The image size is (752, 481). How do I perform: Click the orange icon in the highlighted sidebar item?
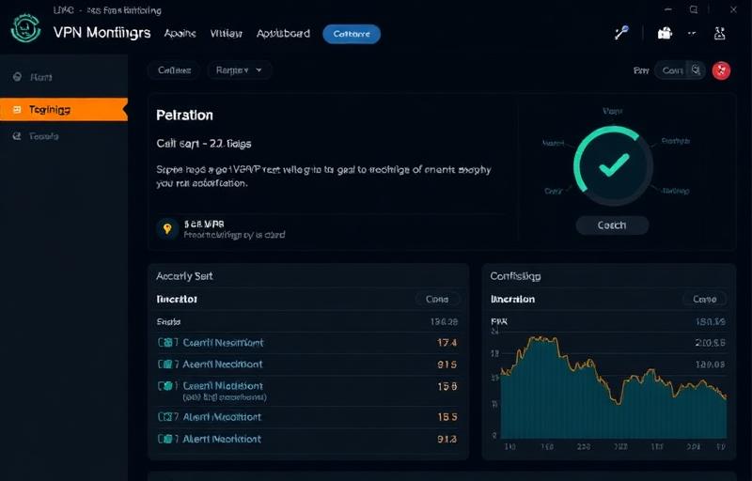[17, 110]
